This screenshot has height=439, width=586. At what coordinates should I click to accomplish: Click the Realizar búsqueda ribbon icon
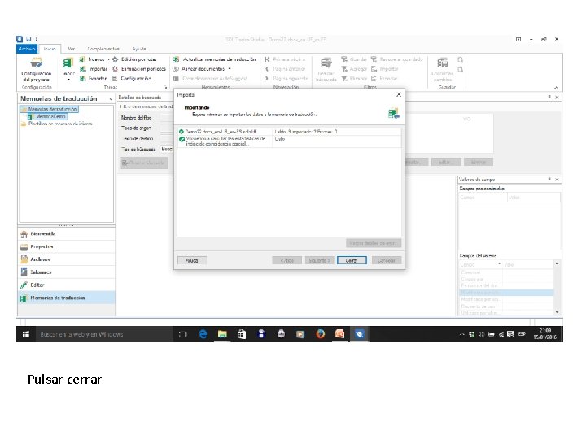(x=326, y=69)
